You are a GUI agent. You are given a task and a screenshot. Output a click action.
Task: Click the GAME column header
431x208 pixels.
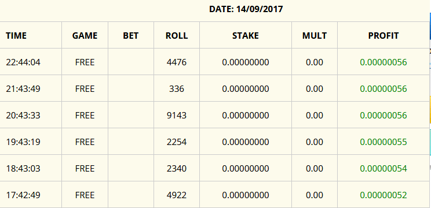(85, 36)
